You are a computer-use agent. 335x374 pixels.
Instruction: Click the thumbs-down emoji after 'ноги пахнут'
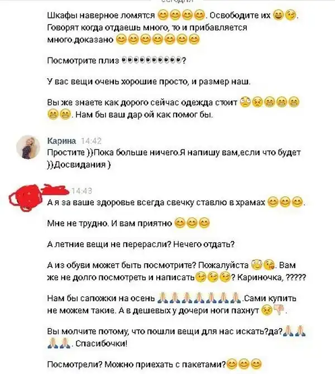click(279, 310)
